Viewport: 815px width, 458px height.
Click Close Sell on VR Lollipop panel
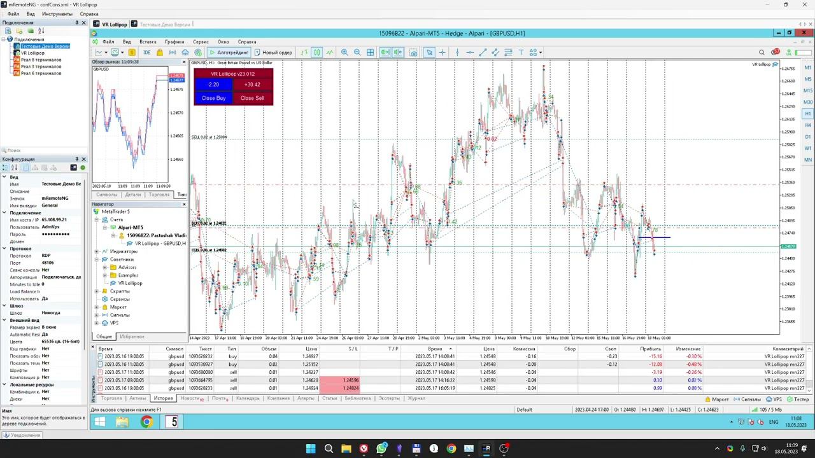[x=252, y=98]
